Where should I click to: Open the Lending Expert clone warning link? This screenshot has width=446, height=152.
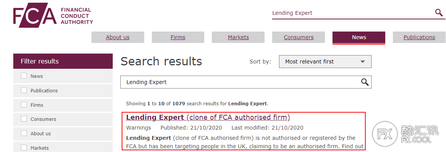click(208, 117)
